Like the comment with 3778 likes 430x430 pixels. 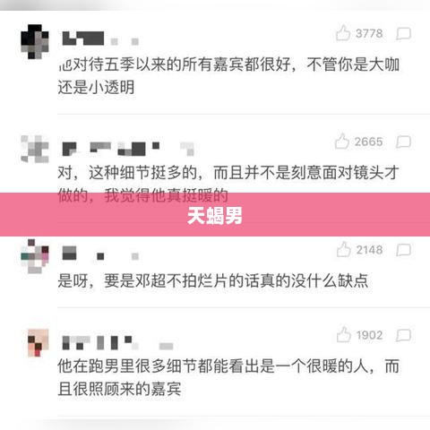pyautogui.click(x=343, y=33)
